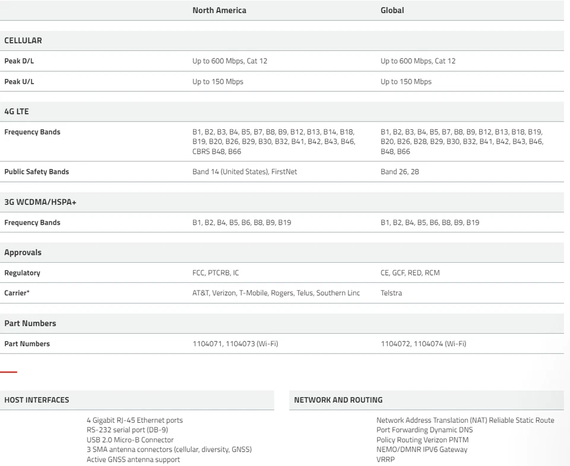The height and width of the screenshot is (466, 570).
Task: Expand the HOST INTERFACES panel
Action: [x=37, y=400]
